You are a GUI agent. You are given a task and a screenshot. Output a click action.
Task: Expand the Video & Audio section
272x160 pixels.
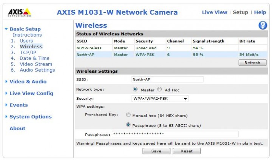(28, 82)
